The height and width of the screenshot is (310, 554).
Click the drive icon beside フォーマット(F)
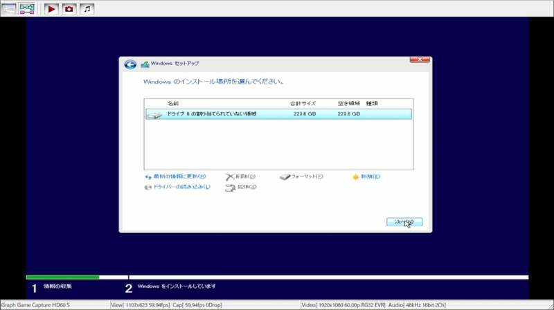point(285,177)
